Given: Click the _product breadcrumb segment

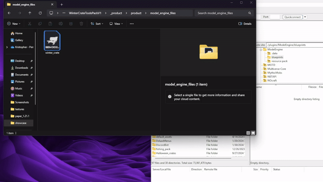Looking at the screenshot, I should [117, 13].
